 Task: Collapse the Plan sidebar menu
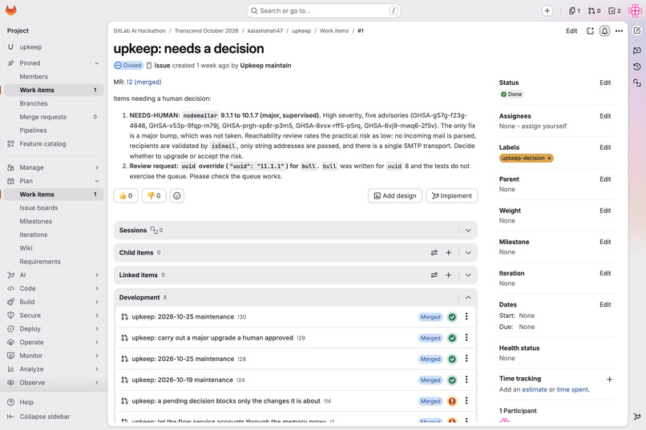pos(54,181)
